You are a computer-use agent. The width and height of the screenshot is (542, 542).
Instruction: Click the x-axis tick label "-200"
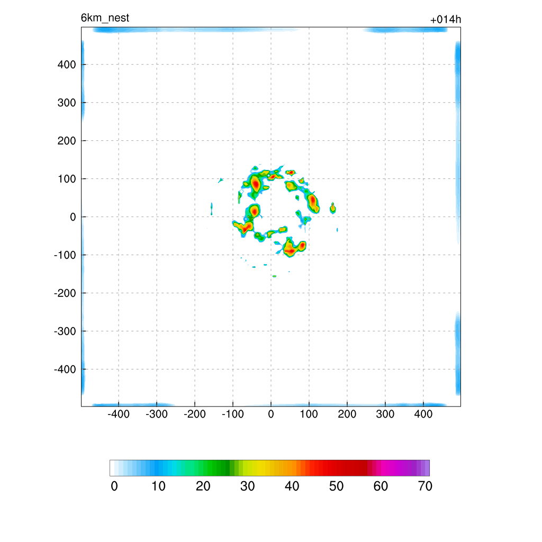[x=195, y=414]
